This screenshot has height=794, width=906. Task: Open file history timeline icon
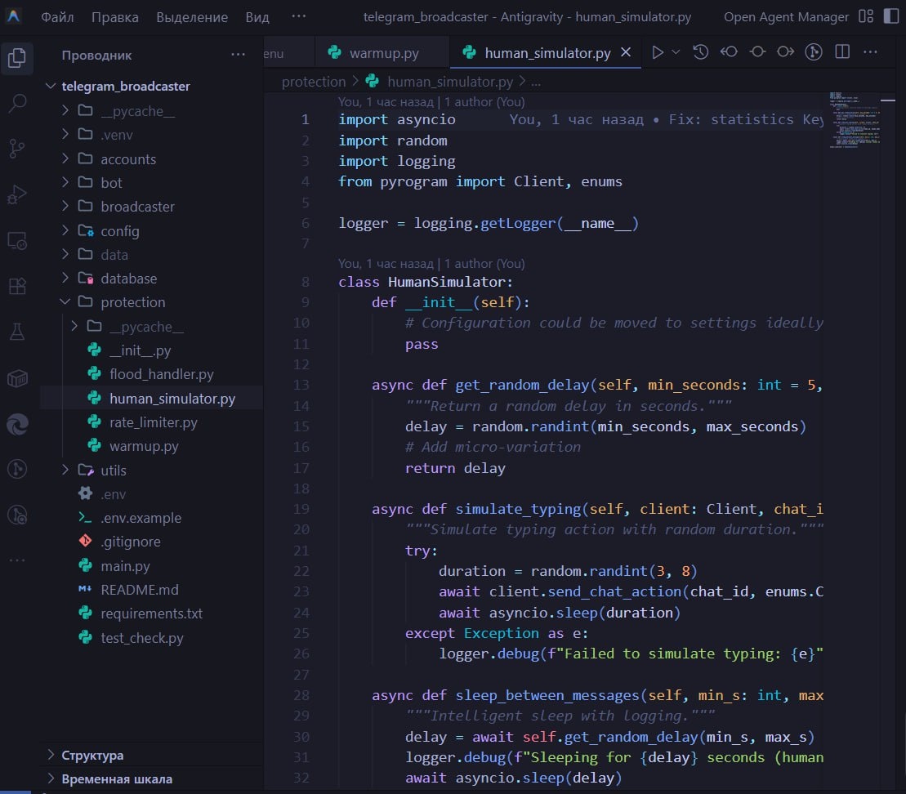click(x=700, y=52)
